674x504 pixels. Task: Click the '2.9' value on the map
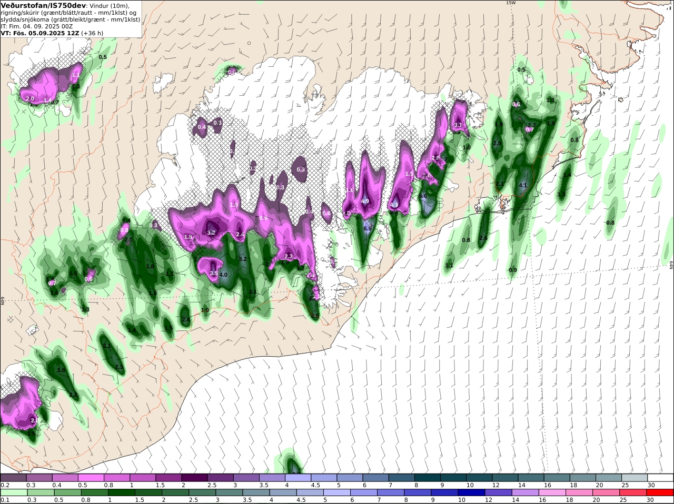tap(497, 144)
